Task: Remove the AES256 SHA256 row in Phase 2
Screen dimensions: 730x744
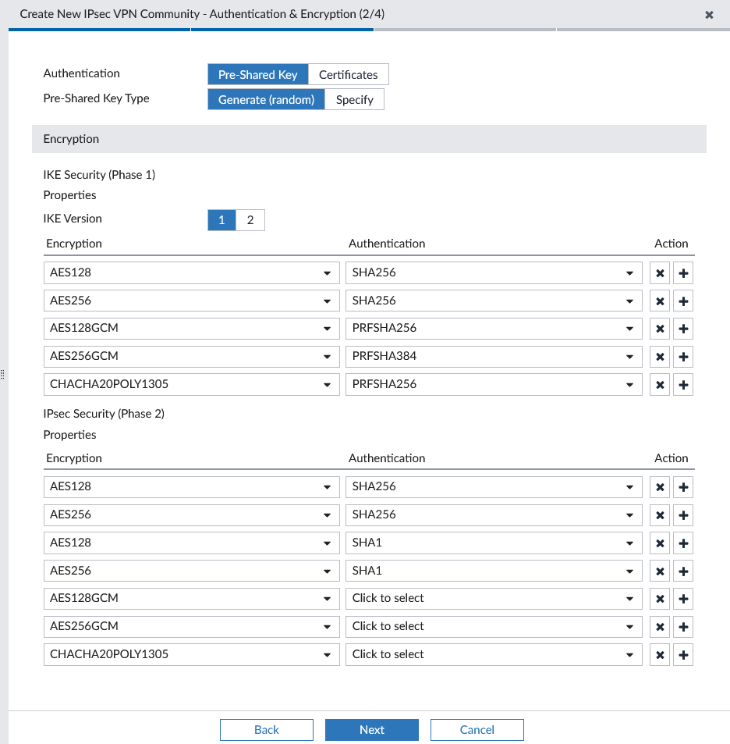Action: [x=659, y=514]
